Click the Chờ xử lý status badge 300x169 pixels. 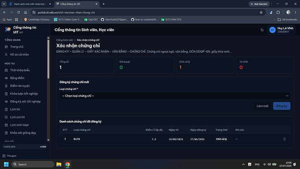tap(221, 139)
